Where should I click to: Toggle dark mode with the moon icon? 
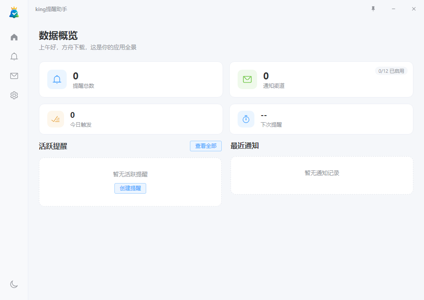point(14,284)
